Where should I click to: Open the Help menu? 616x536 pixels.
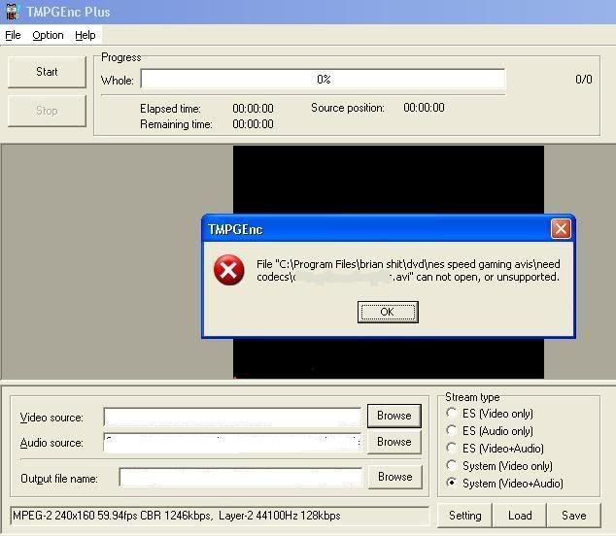(86, 35)
